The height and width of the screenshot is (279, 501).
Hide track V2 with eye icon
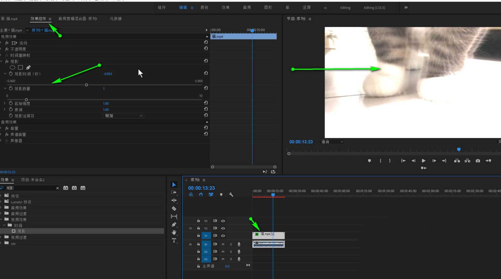tap(223, 228)
